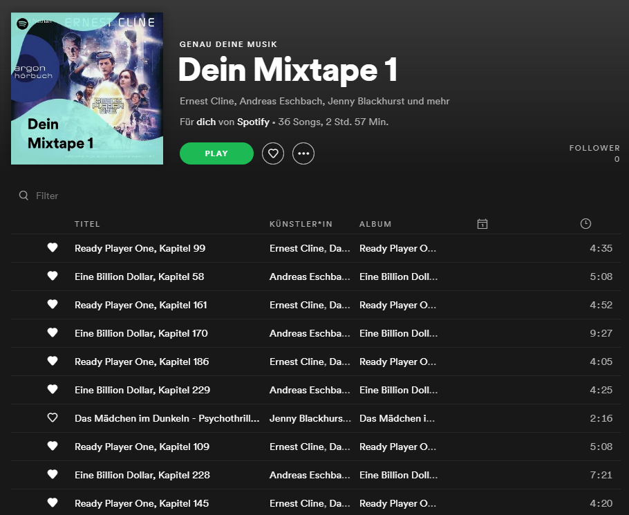Open Andreas Eschbach in the header description
Image resolution: width=629 pixels, height=515 pixels.
point(281,101)
